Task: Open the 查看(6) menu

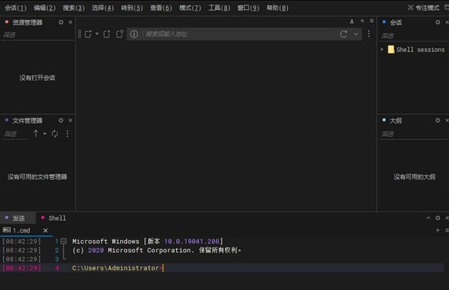Action: [161, 8]
